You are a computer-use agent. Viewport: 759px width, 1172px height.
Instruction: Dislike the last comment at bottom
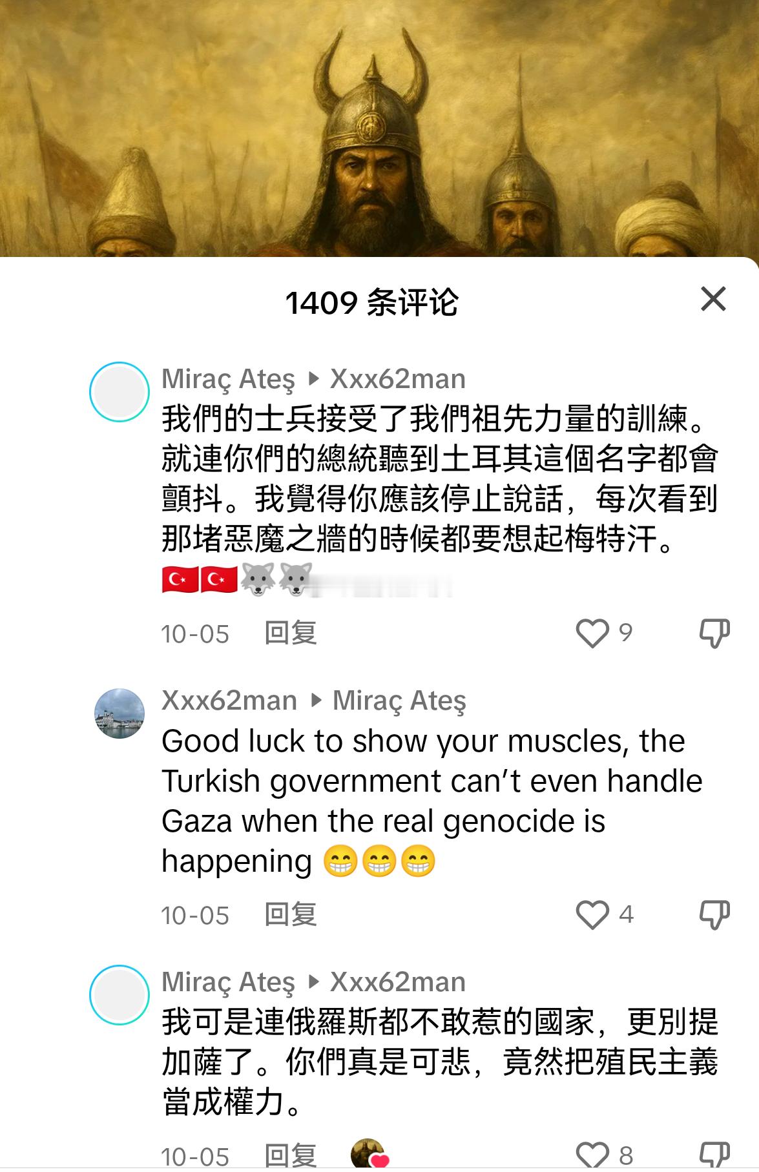click(x=714, y=1155)
